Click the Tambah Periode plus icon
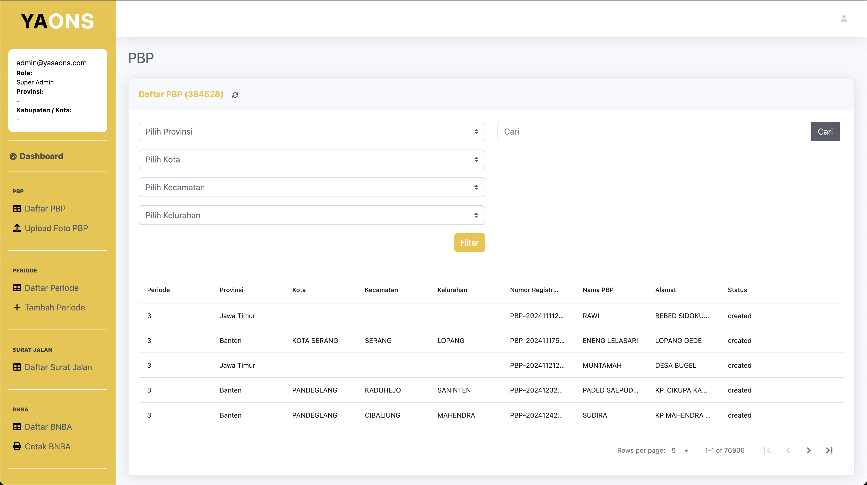 (x=17, y=307)
